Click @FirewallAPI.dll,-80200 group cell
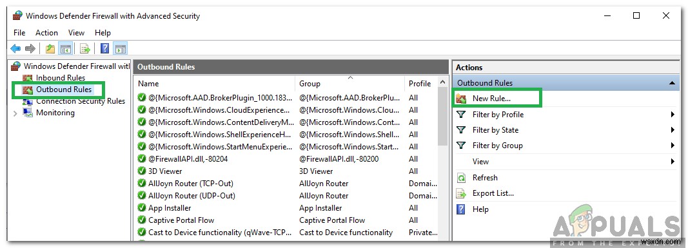This screenshot has height=248, width=688. [339, 158]
